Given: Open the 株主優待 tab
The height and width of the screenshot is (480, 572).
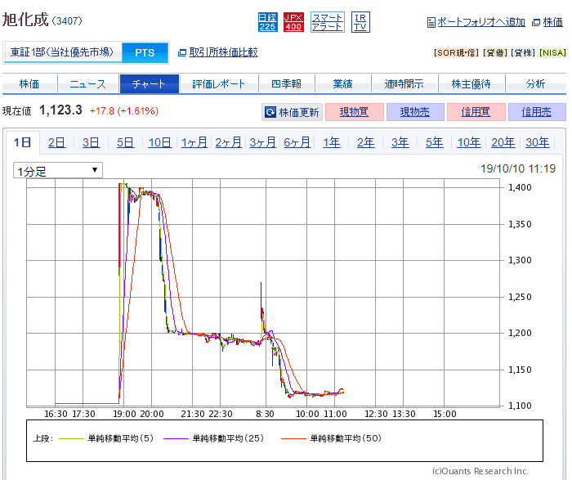Looking at the screenshot, I should (471, 84).
